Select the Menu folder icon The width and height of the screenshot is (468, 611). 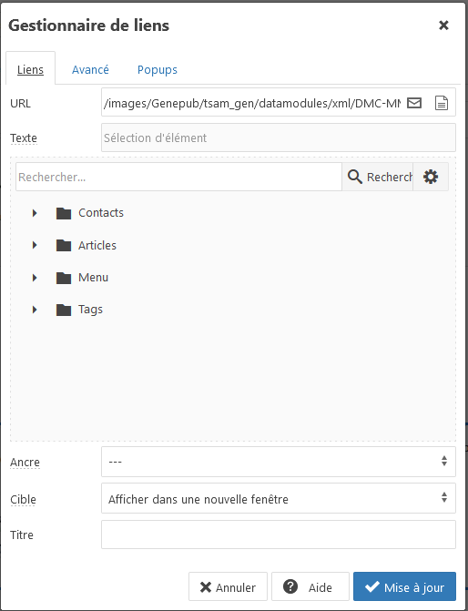pos(64,278)
